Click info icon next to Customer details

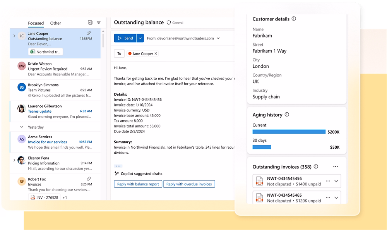[x=294, y=19]
